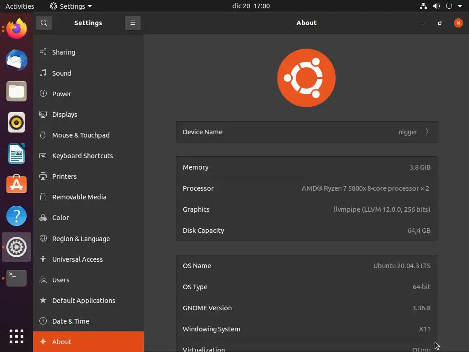Select Power label in sidebar
Viewport: 469px width, 352px height.
tap(62, 93)
